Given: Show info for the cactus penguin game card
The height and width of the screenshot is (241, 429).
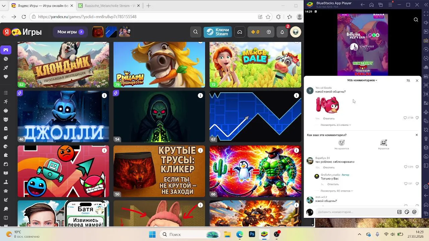Looking at the screenshot, I should (296, 150).
